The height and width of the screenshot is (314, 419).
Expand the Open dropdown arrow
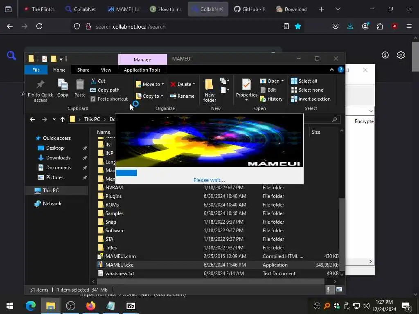click(282, 81)
